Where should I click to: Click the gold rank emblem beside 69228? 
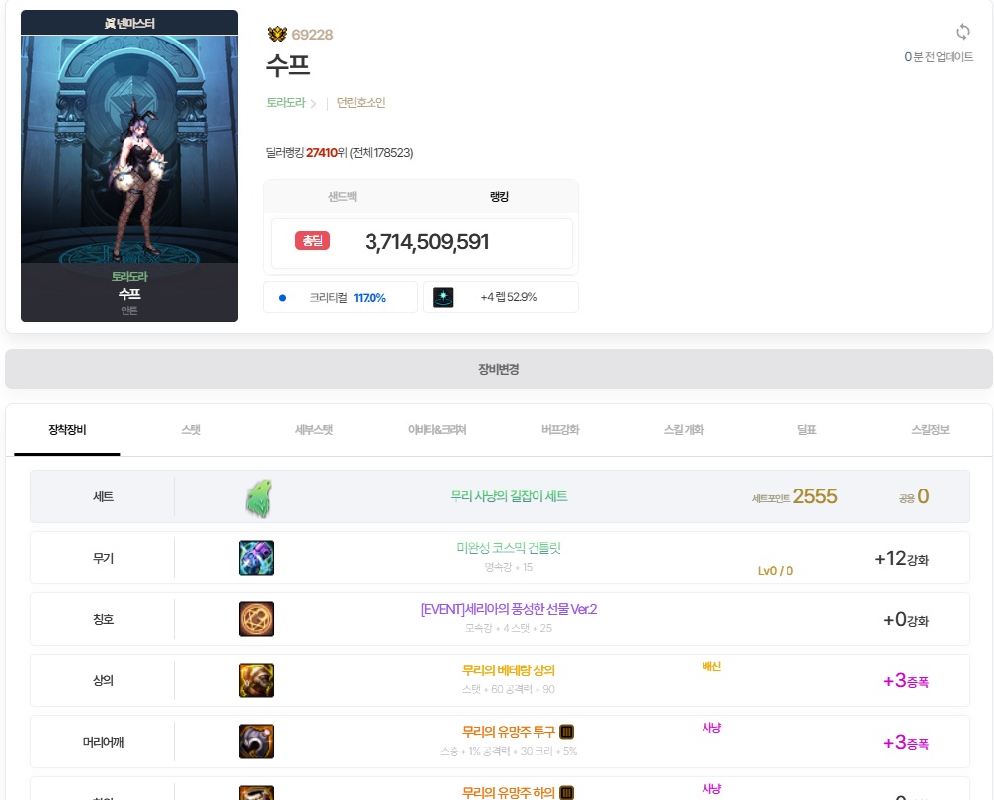tap(277, 34)
